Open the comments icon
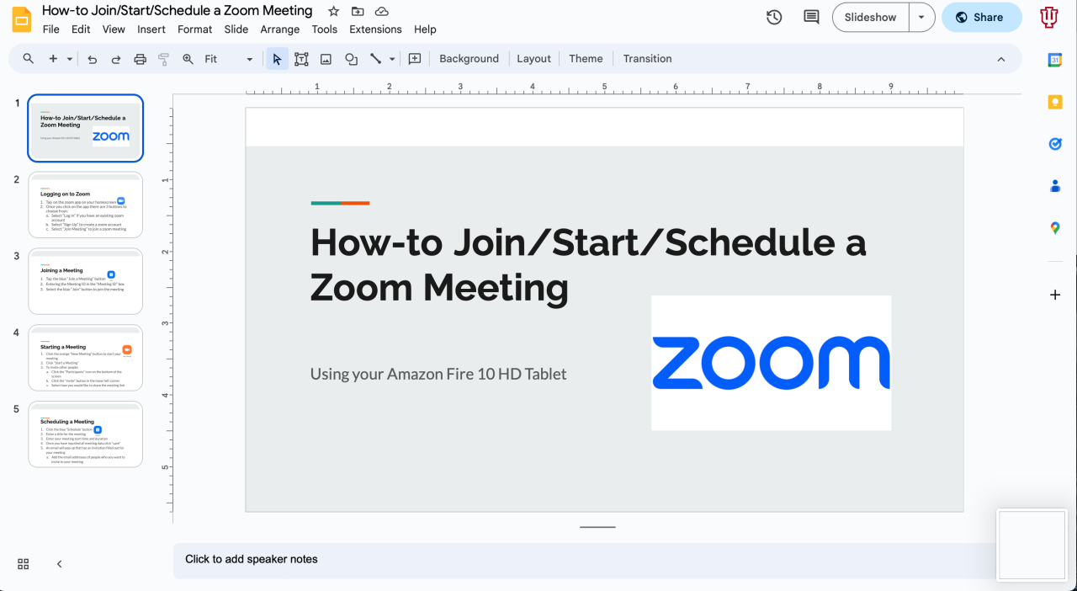This screenshot has height=591, width=1077. (811, 17)
